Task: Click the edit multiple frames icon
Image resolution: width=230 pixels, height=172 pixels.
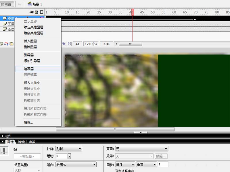Action: [64, 44]
